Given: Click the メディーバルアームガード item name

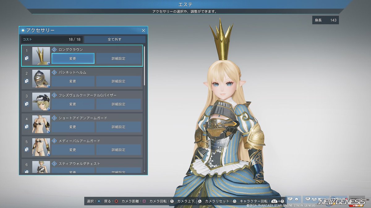Looking at the screenshot, I should pos(79,141).
